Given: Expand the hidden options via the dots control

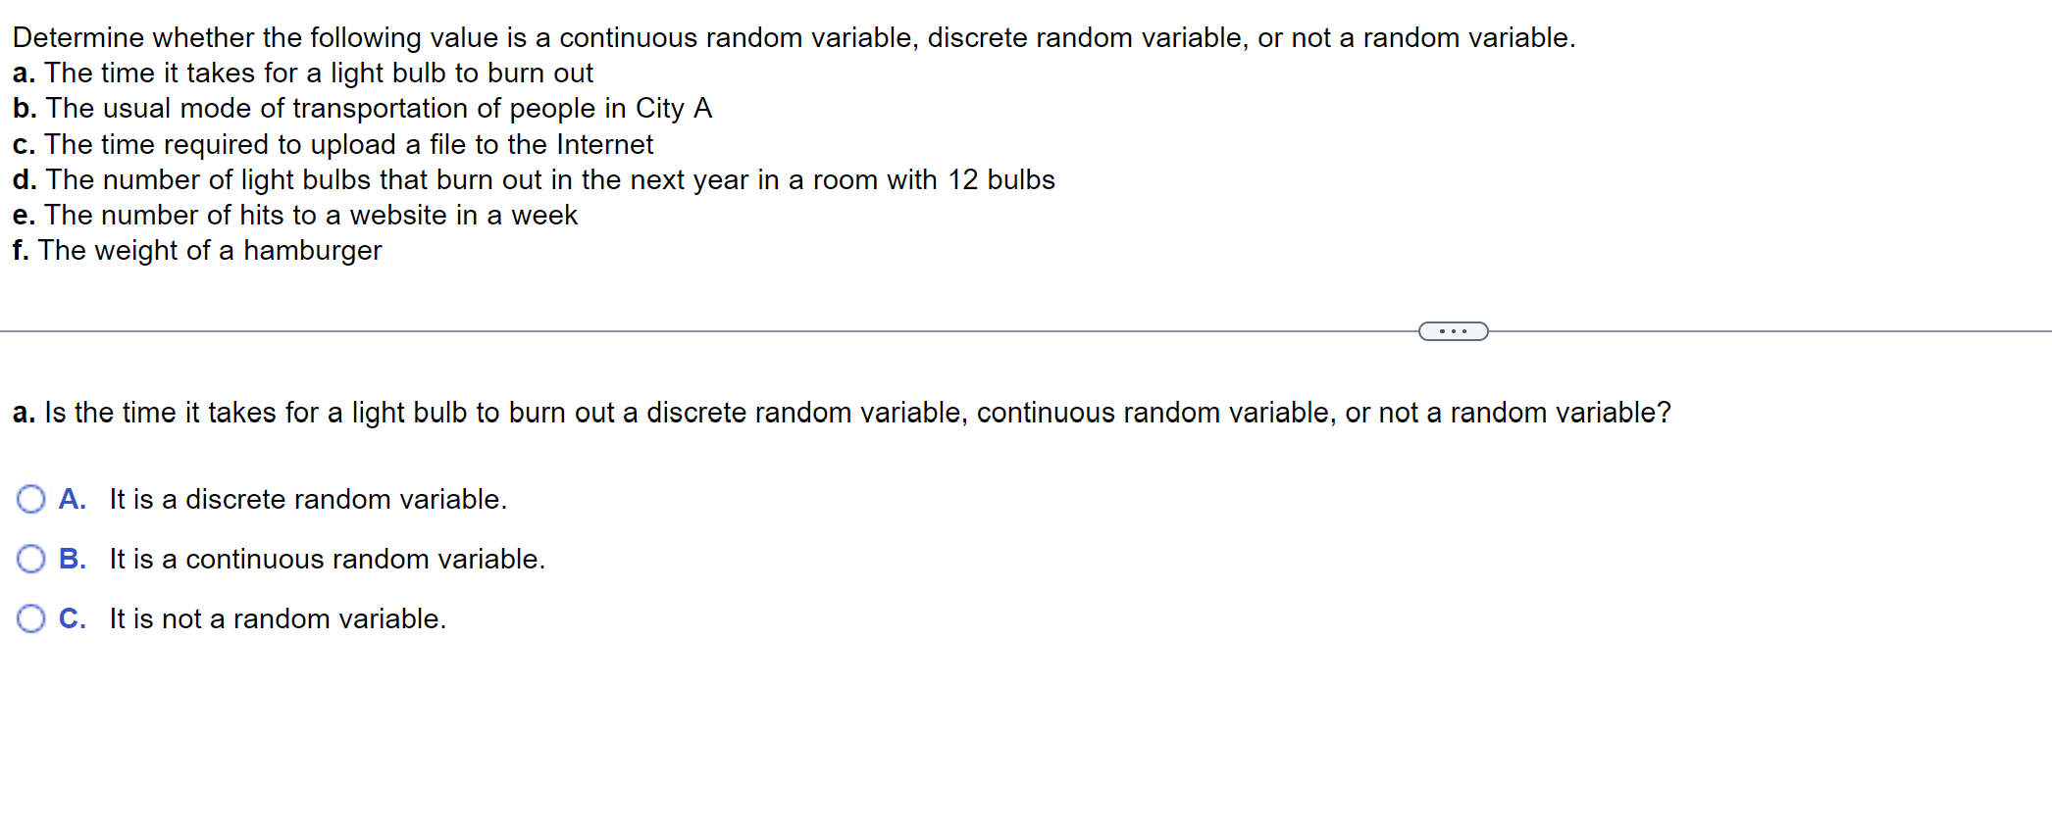Looking at the screenshot, I should tap(1452, 331).
